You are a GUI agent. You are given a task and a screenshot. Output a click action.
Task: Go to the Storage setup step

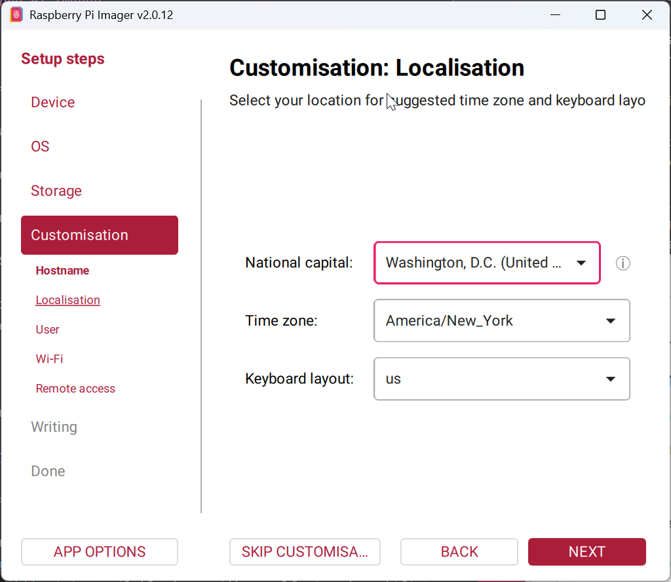[x=56, y=191]
